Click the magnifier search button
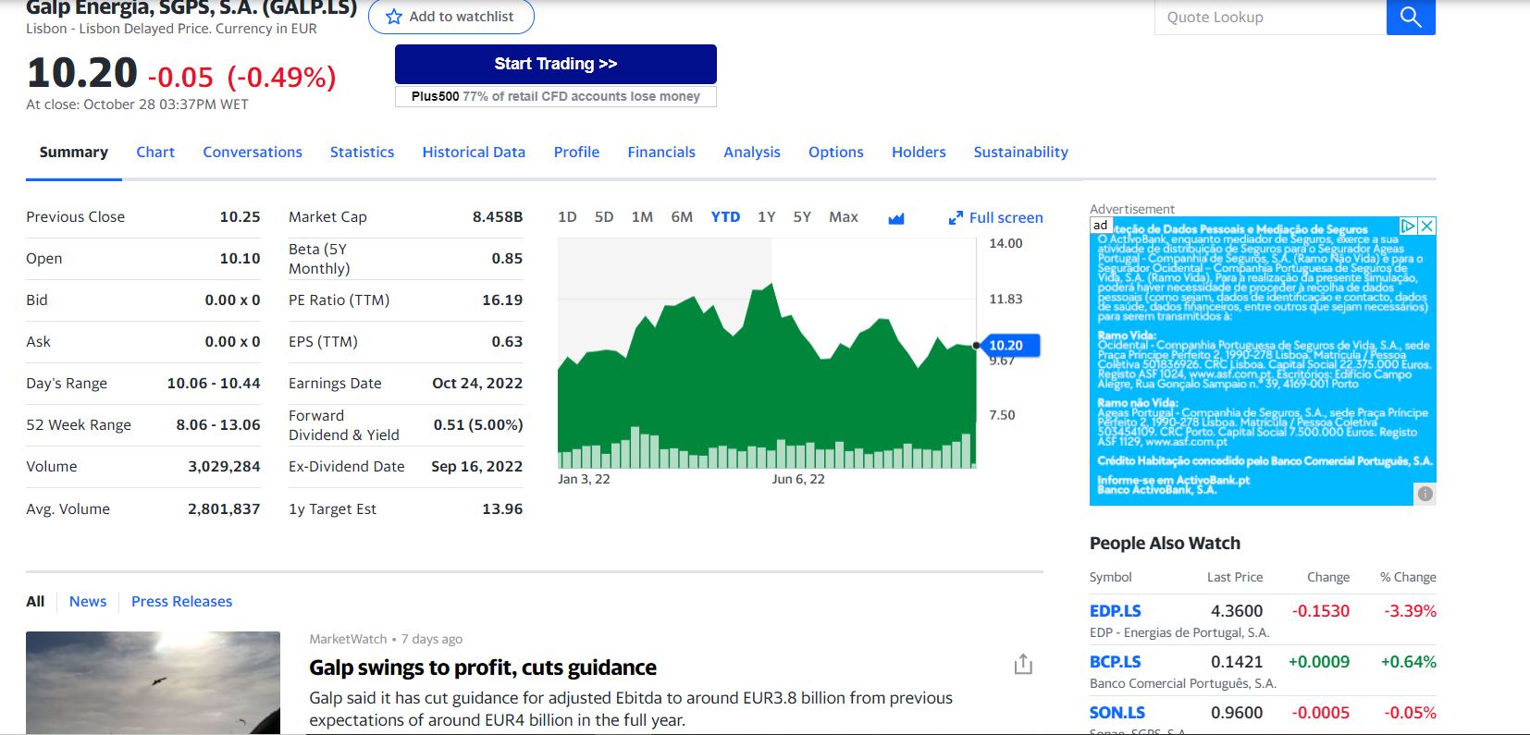The image size is (1530, 735). coord(1411,17)
